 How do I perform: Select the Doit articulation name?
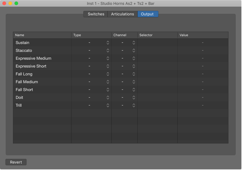tap(19, 98)
